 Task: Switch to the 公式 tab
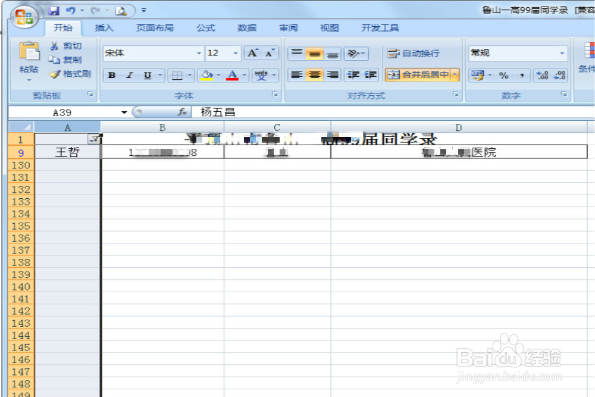(206, 28)
